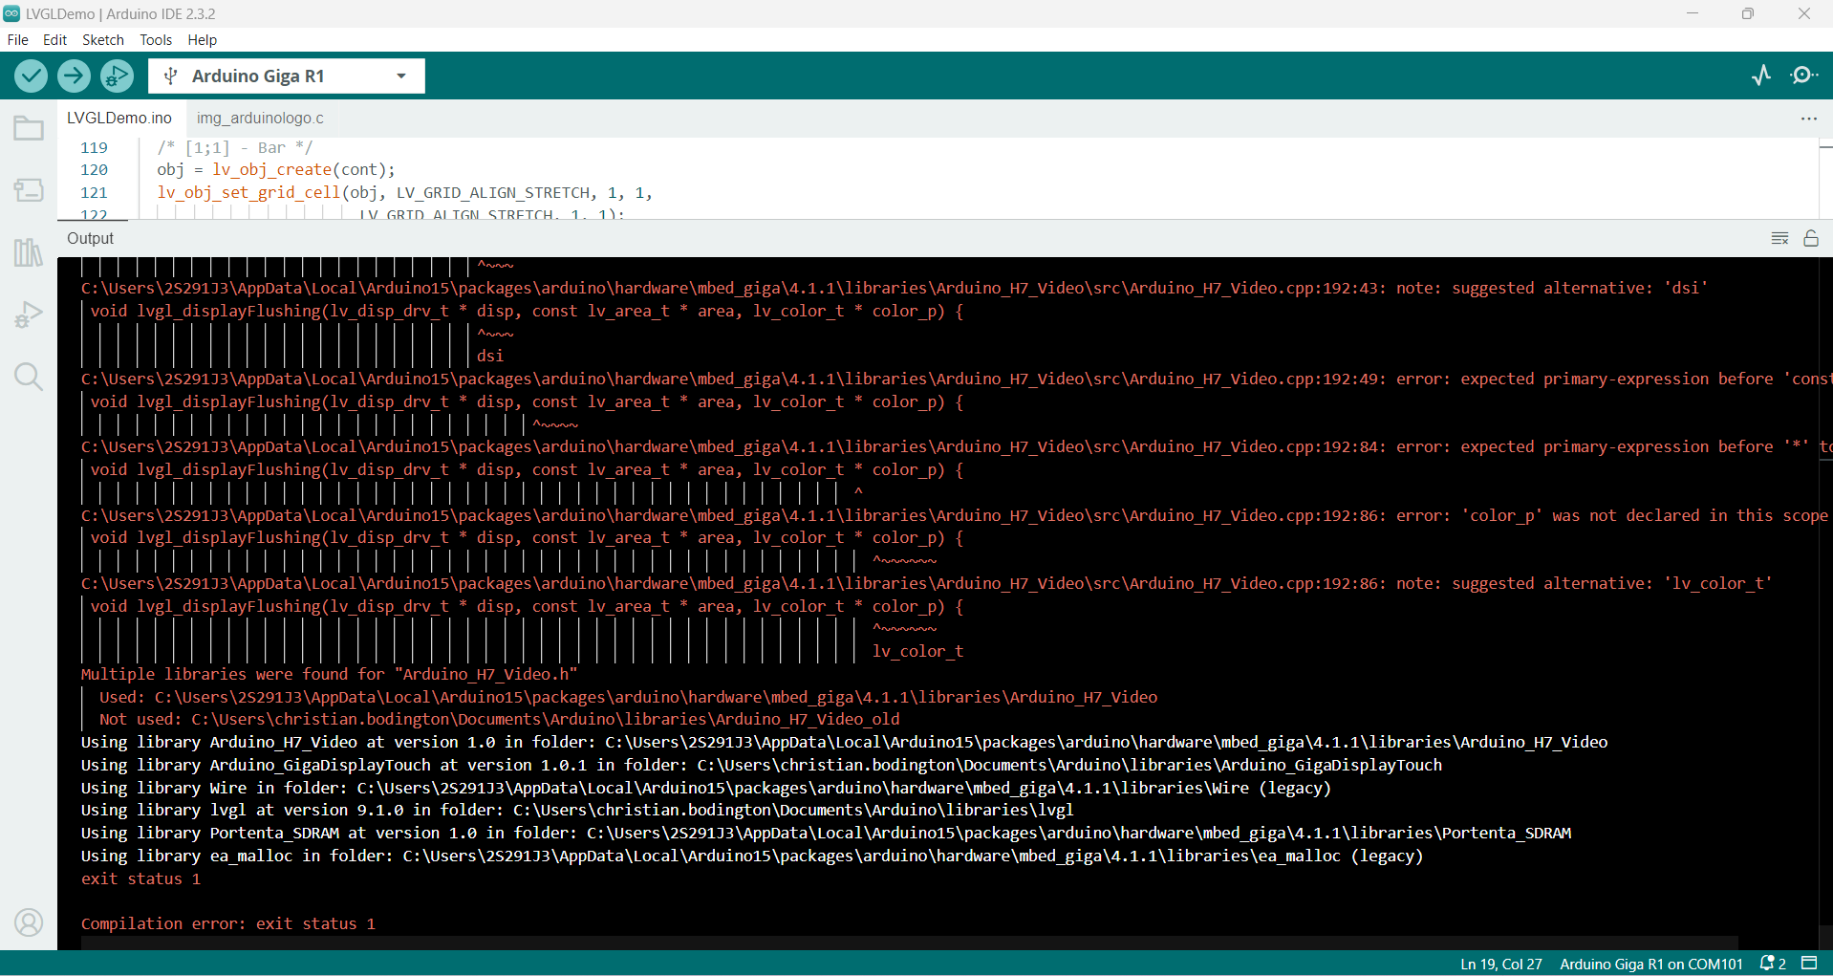The width and height of the screenshot is (1833, 976).
Task: Open the Sketch menu
Action: (x=102, y=39)
